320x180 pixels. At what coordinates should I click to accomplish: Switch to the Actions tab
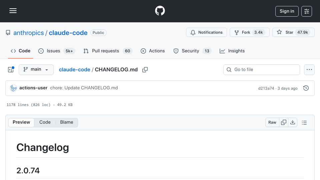153,51
